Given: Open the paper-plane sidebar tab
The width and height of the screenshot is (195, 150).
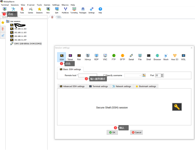Looking at the screenshot, I should (3, 36).
